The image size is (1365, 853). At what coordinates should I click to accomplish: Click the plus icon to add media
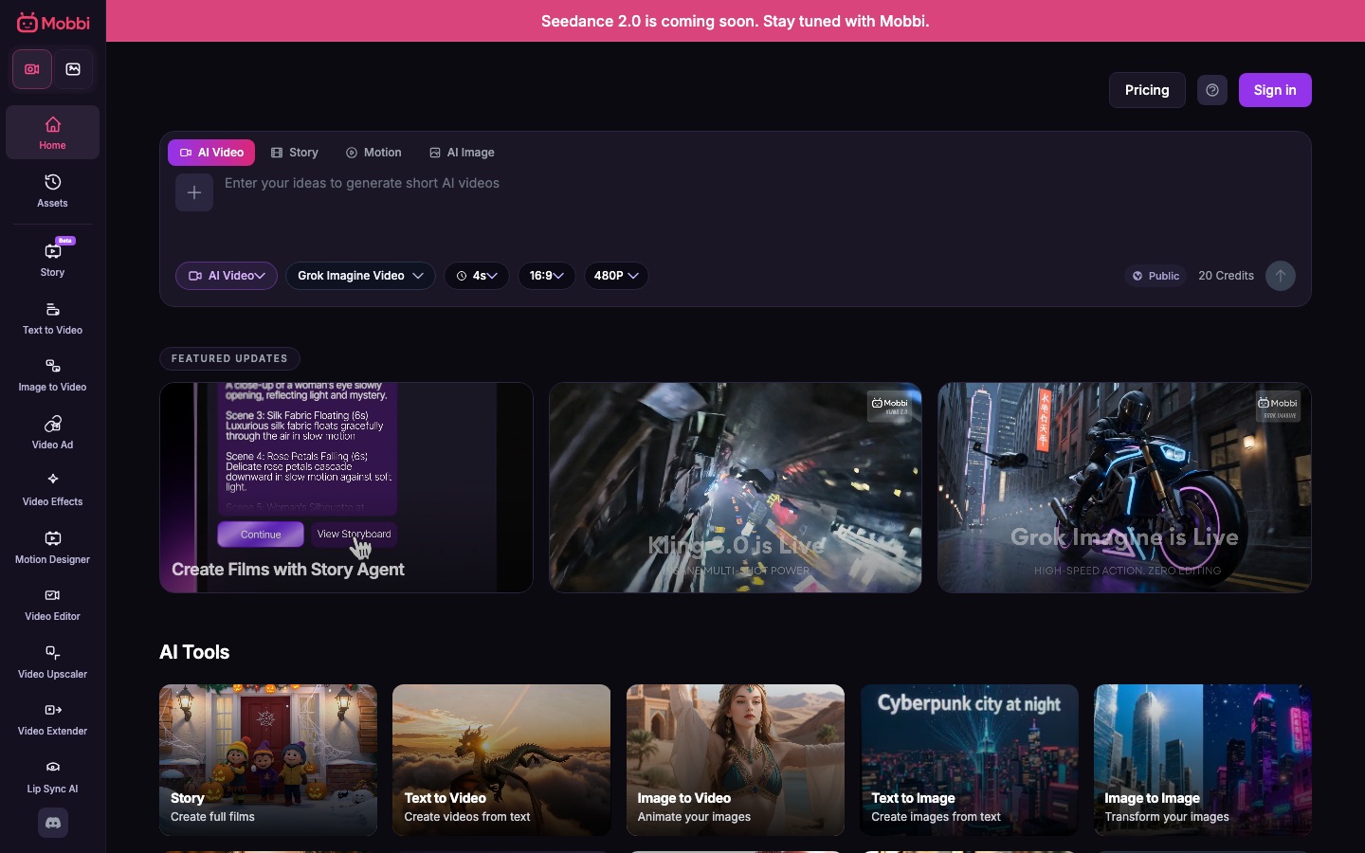coord(194,192)
